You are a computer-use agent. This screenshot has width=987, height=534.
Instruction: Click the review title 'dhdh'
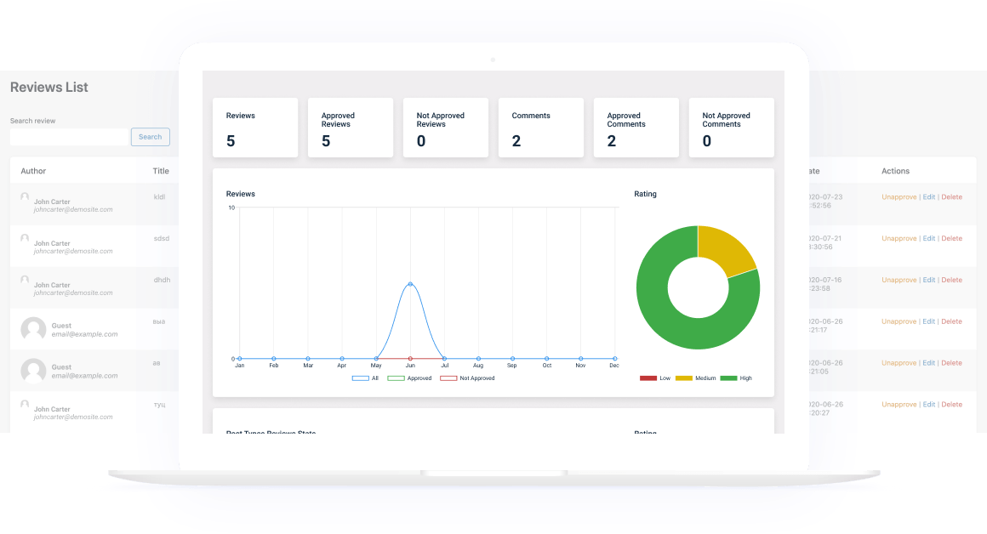162,280
